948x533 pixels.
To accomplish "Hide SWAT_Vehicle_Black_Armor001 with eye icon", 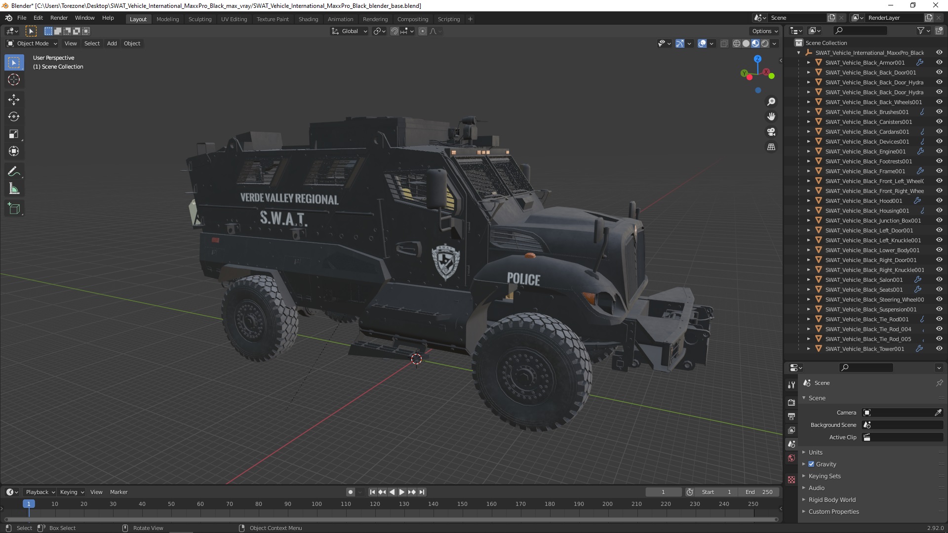I will click(939, 63).
